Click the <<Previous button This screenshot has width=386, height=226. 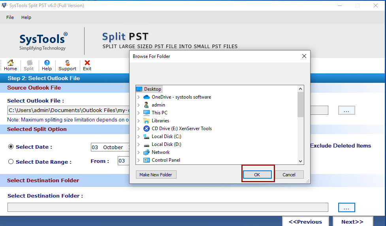pyautogui.click(x=305, y=221)
